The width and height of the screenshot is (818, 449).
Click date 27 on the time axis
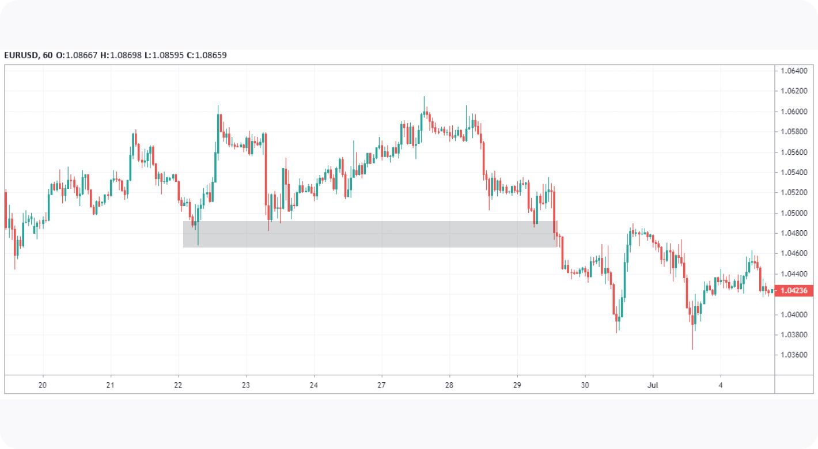click(381, 384)
